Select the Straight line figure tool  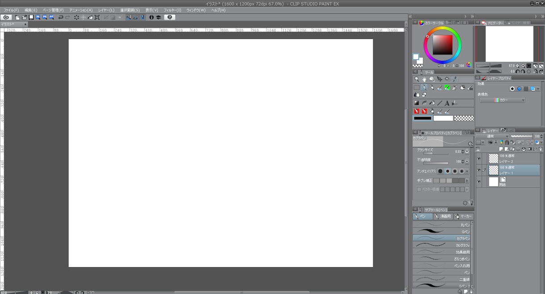tap(440, 103)
